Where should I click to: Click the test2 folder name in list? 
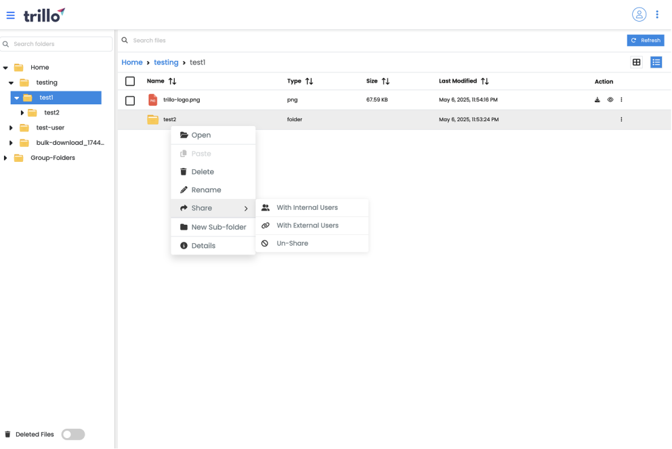pyautogui.click(x=170, y=120)
